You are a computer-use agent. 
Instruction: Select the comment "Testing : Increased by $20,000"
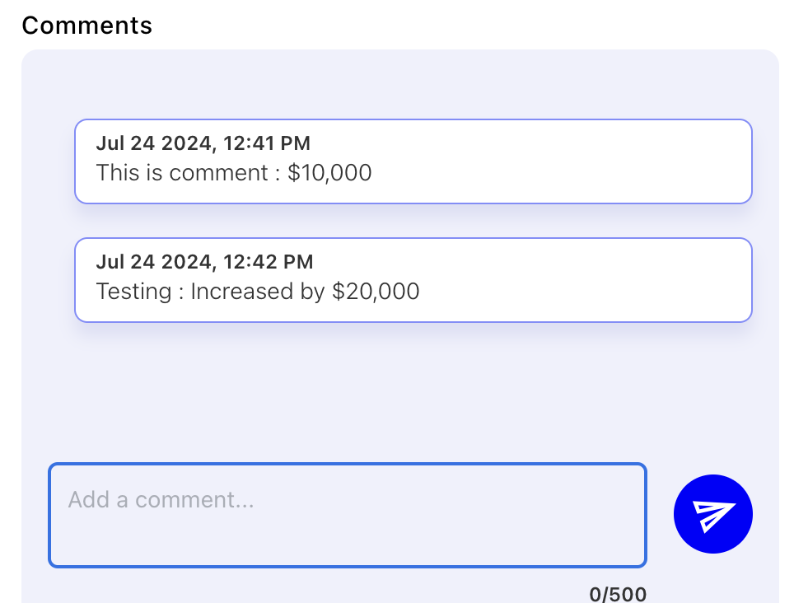413,280
